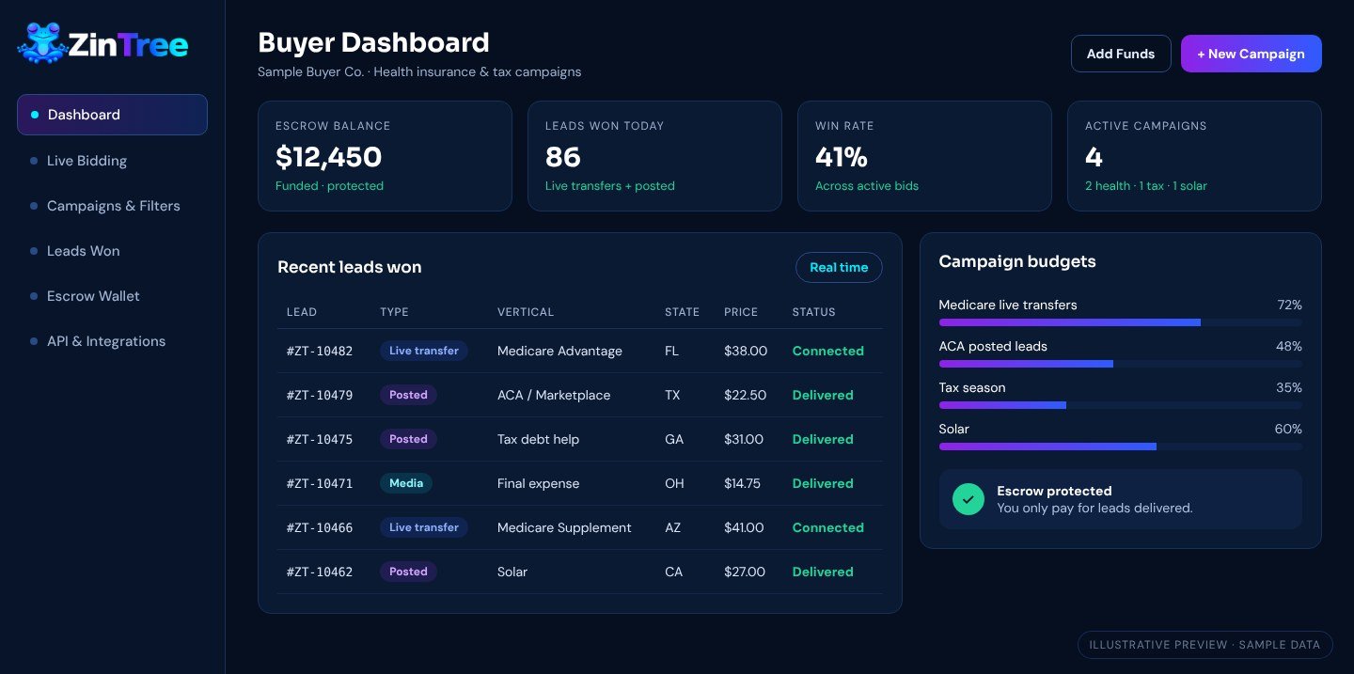Click the Posted tag on Solar row
The height and width of the screenshot is (674, 1354).
click(408, 572)
